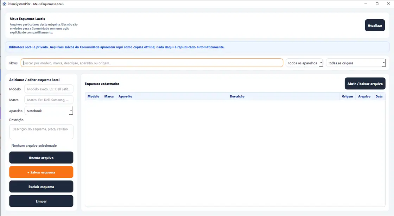
Task: Click the 'Nenhum arquivo selecionado' label
Action: [x=34, y=145]
